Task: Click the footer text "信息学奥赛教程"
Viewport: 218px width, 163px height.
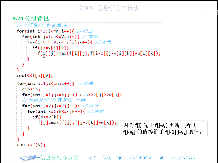Action: tap(59, 158)
